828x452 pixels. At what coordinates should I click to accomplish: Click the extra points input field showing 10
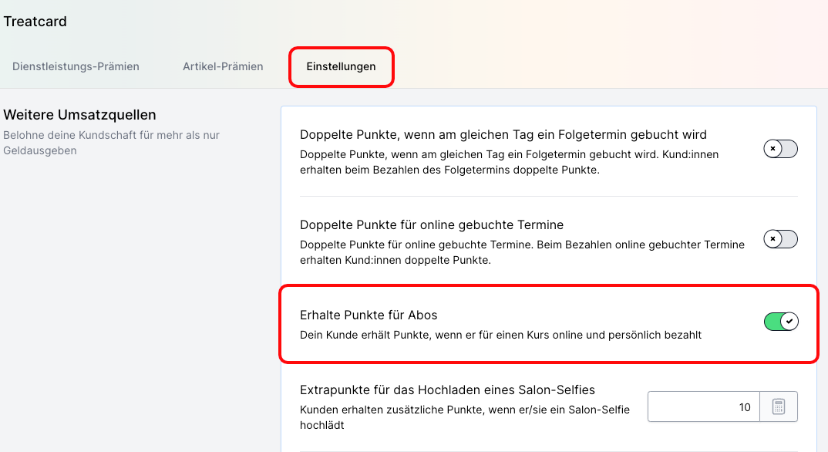704,406
